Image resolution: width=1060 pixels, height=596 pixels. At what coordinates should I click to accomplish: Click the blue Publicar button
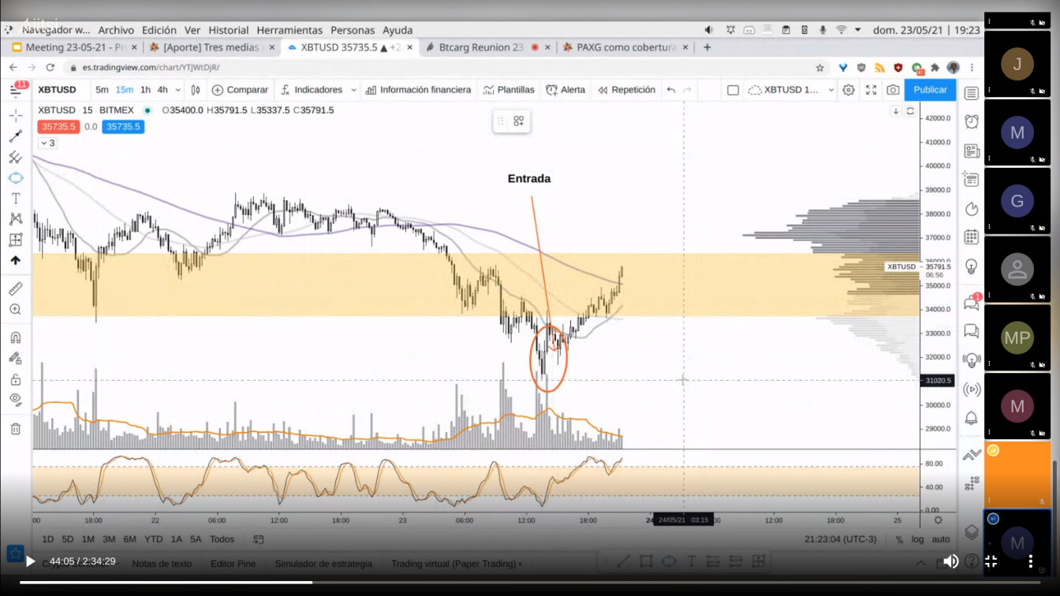(930, 90)
